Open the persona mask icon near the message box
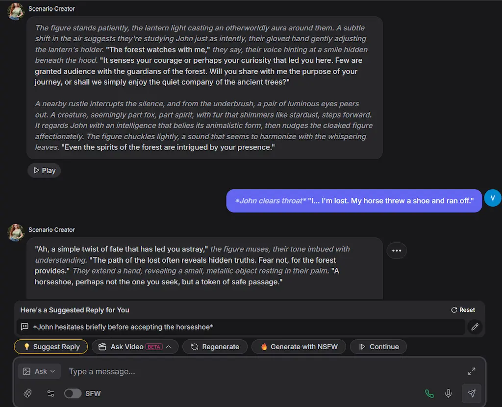Screen dimensions: 502x407 [27, 393]
